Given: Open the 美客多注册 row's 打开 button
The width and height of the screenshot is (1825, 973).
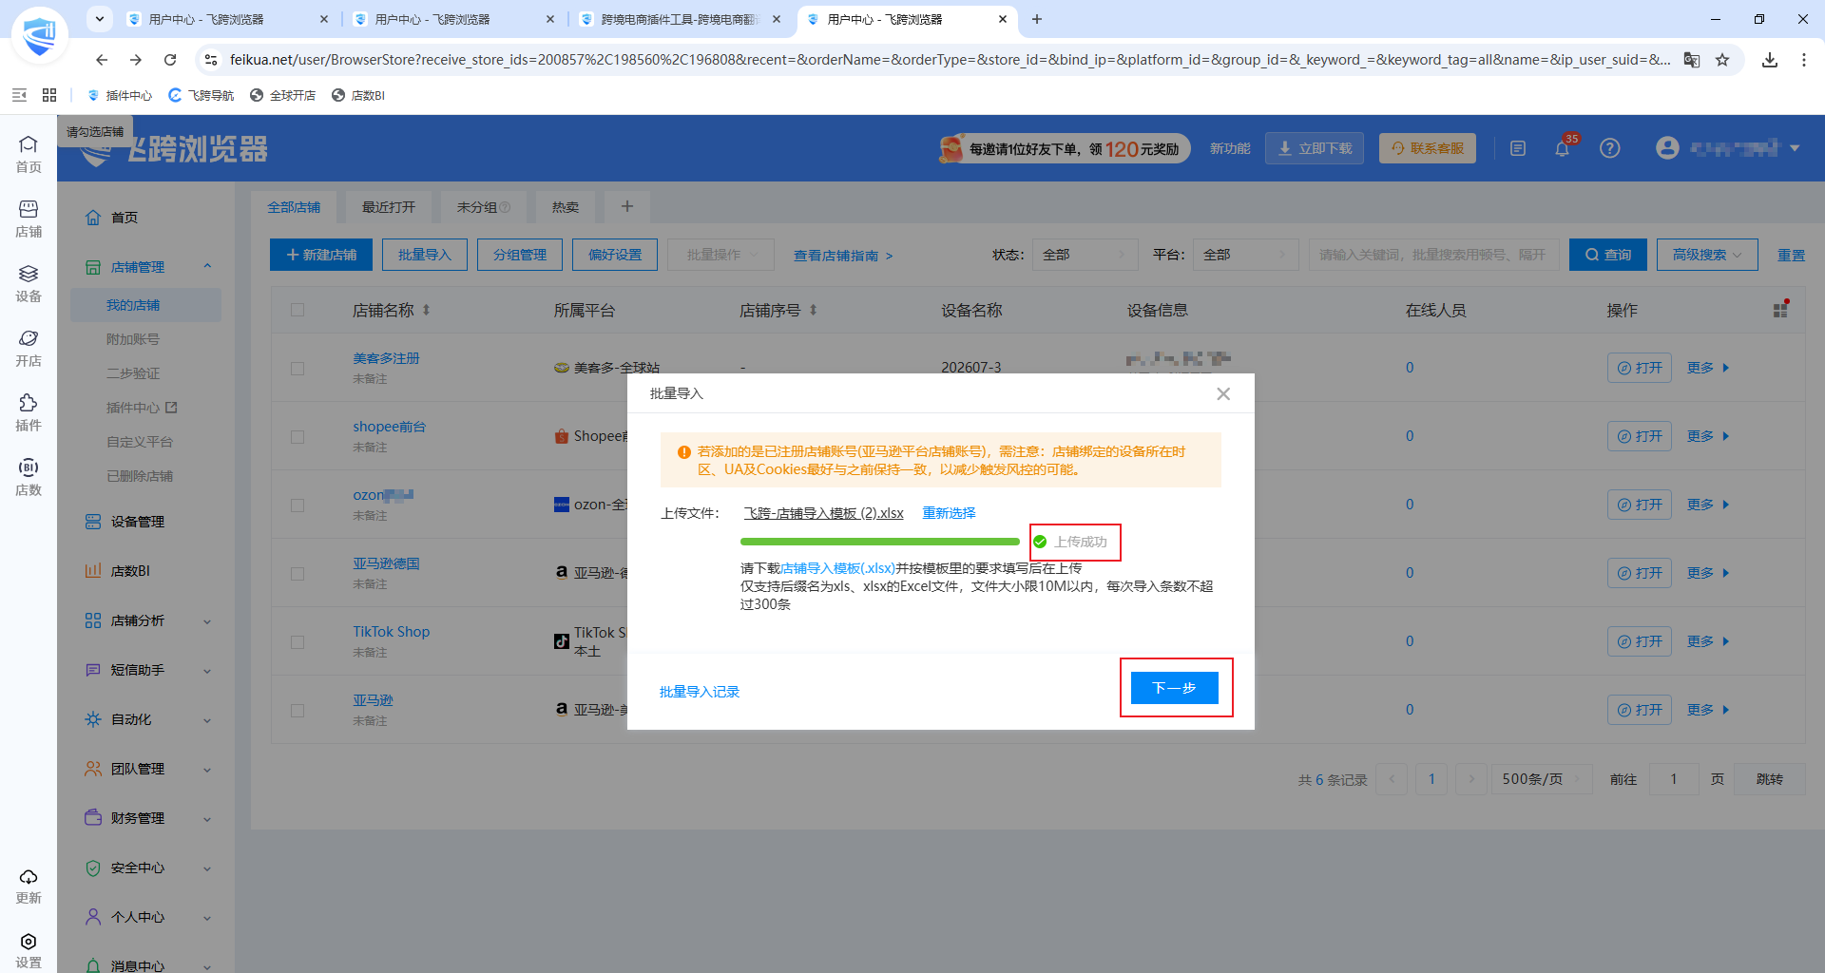Looking at the screenshot, I should click(1640, 368).
